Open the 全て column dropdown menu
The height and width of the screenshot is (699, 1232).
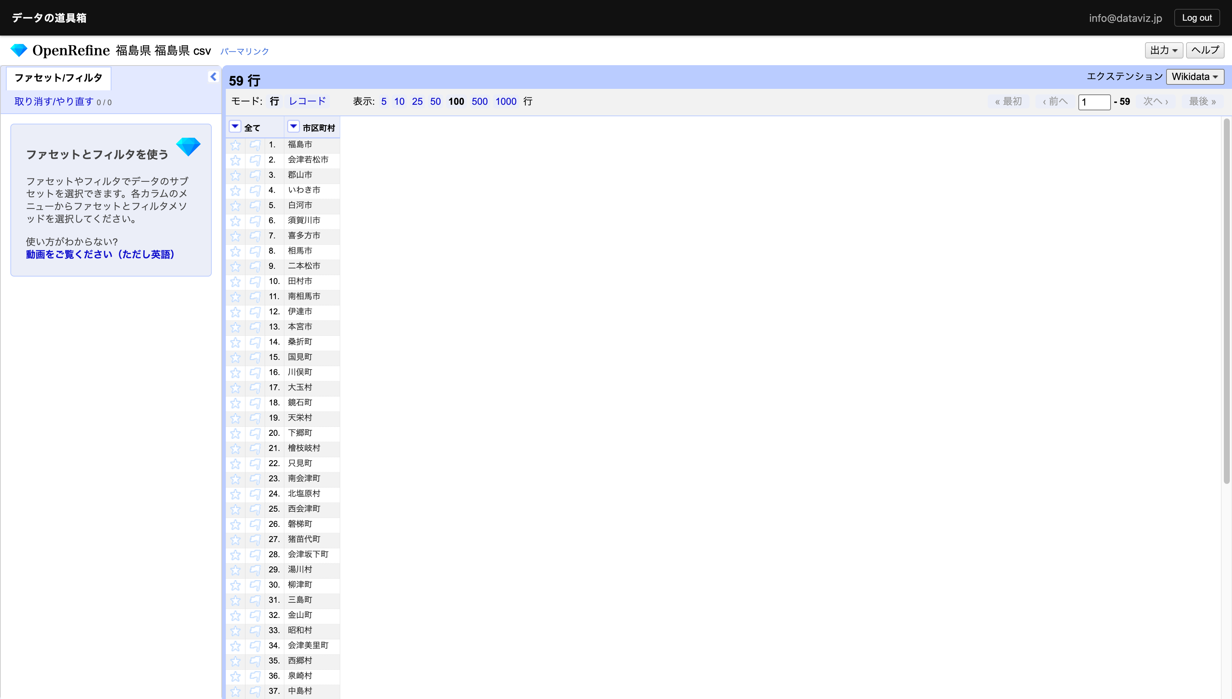pos(235,127)
